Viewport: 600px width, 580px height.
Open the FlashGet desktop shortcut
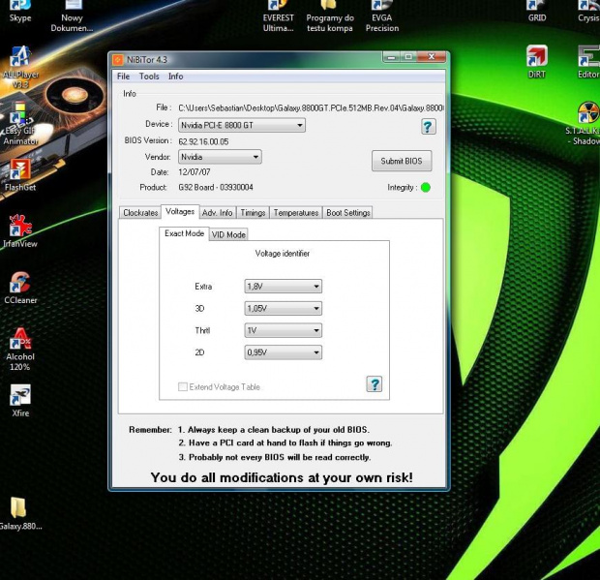(x=20, y=175)
